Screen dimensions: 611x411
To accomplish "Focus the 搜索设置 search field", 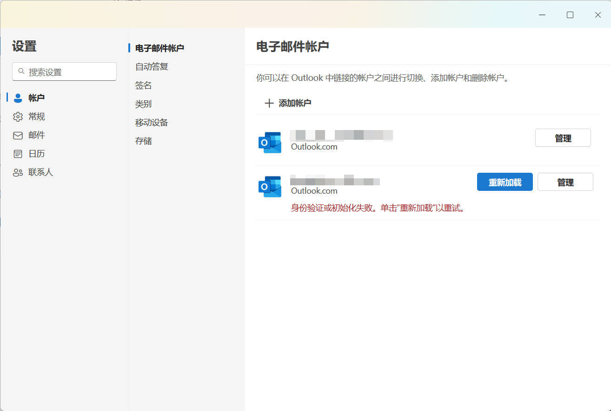I will [64, 72].
